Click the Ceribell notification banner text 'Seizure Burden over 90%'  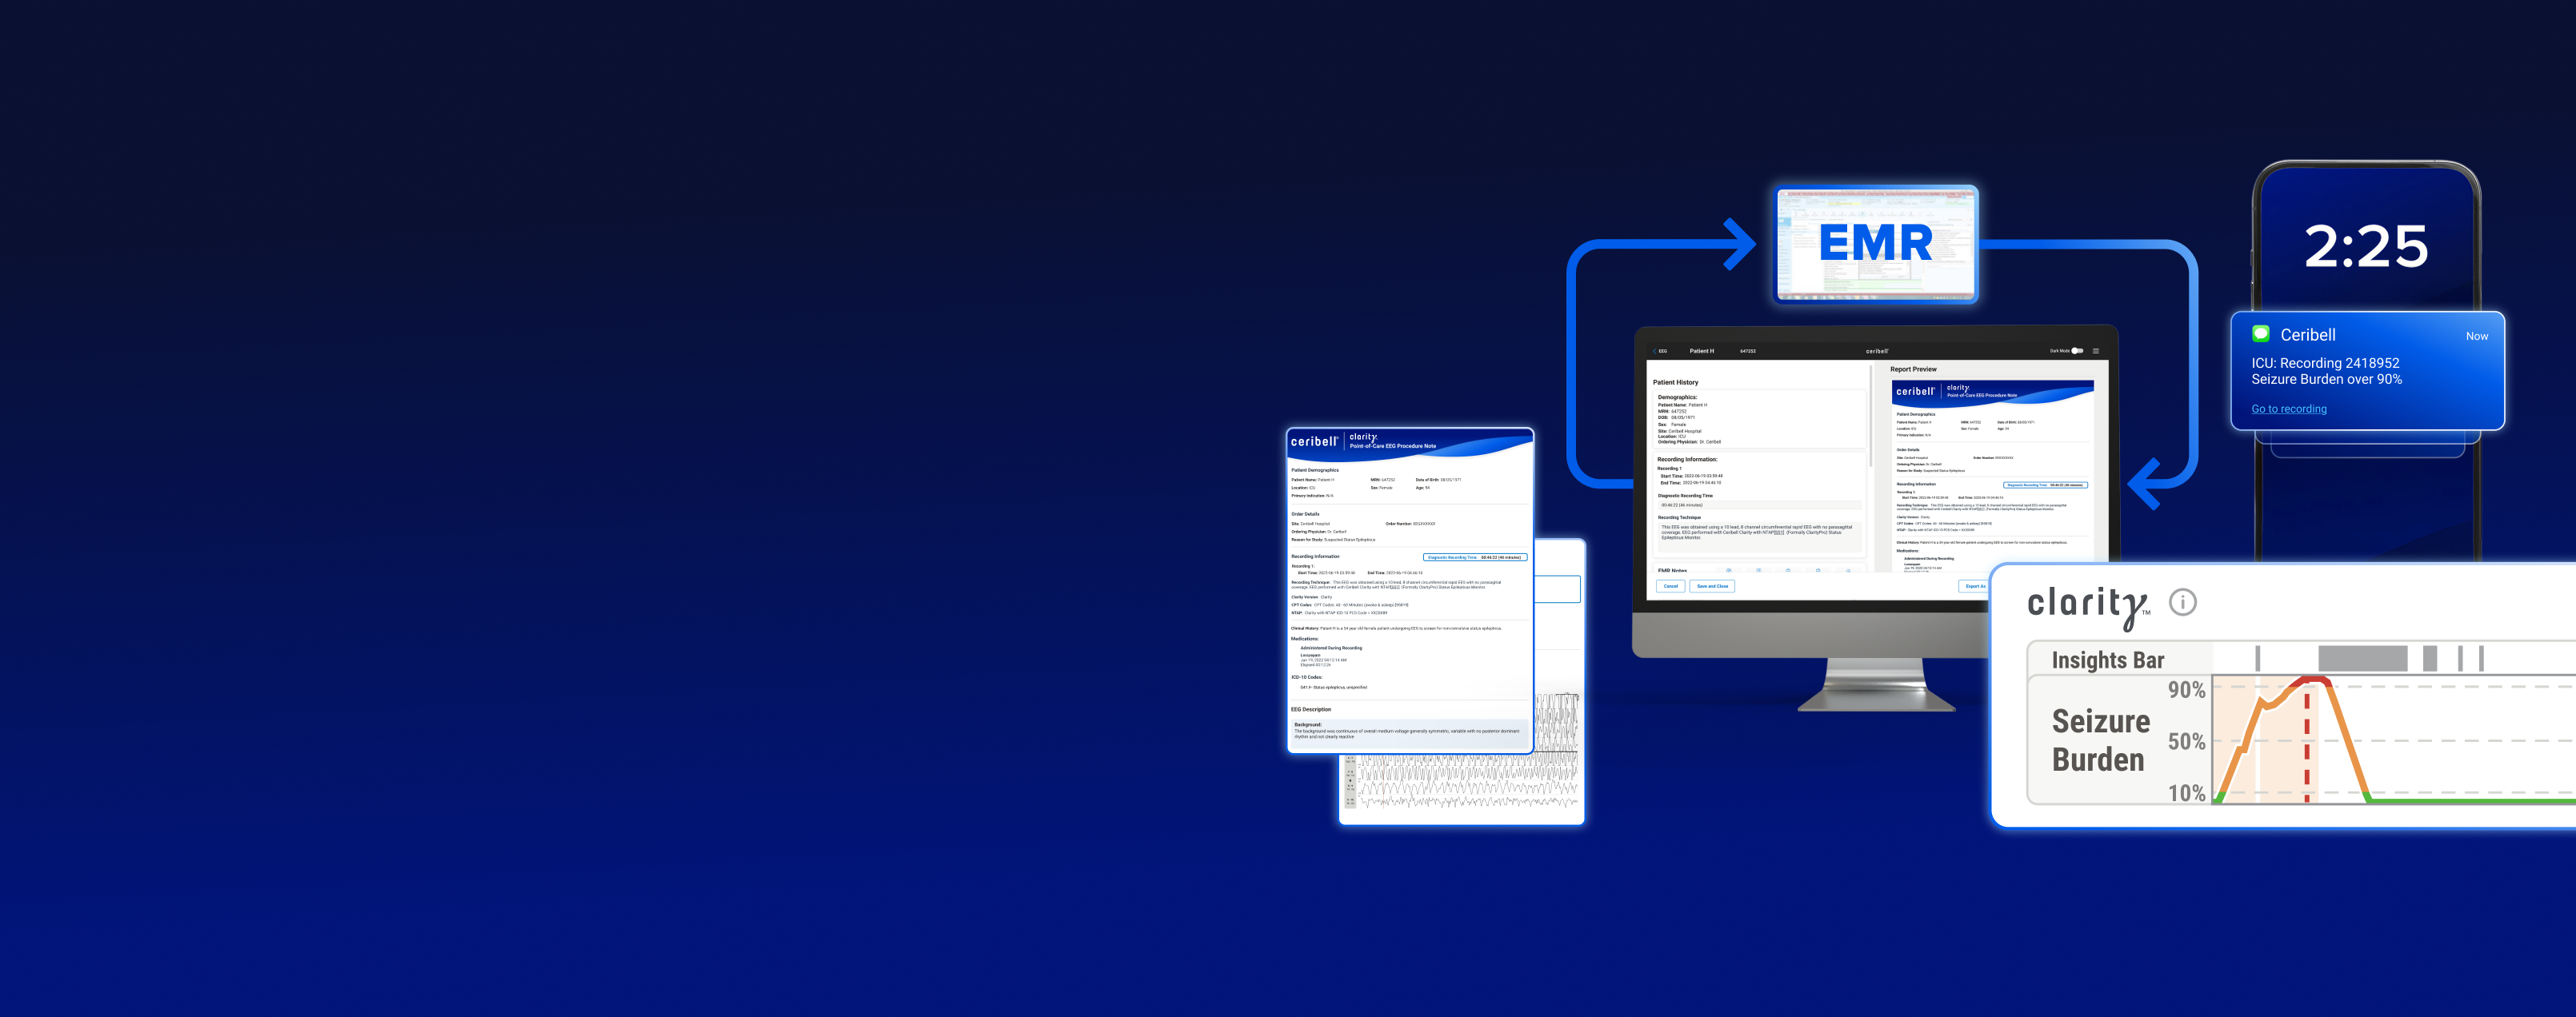pyautogui.click(x=2326, y=380)
